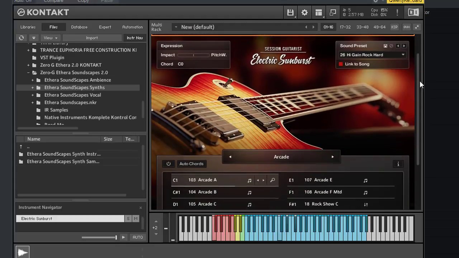Select instrument page 17-32
This screenshot has width=459, height=258.
pyautogui.click(x=345, y=27)
